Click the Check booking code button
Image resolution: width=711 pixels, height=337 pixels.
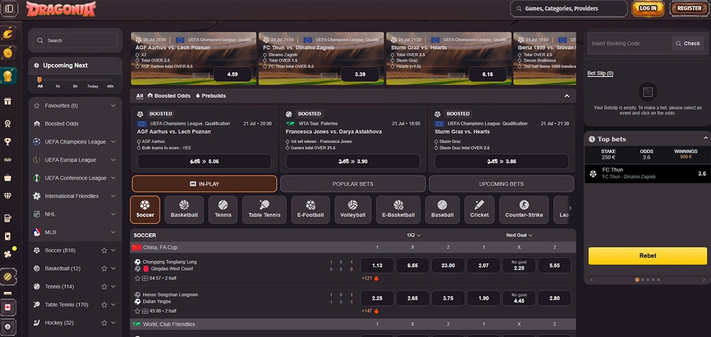click(688, 44)
